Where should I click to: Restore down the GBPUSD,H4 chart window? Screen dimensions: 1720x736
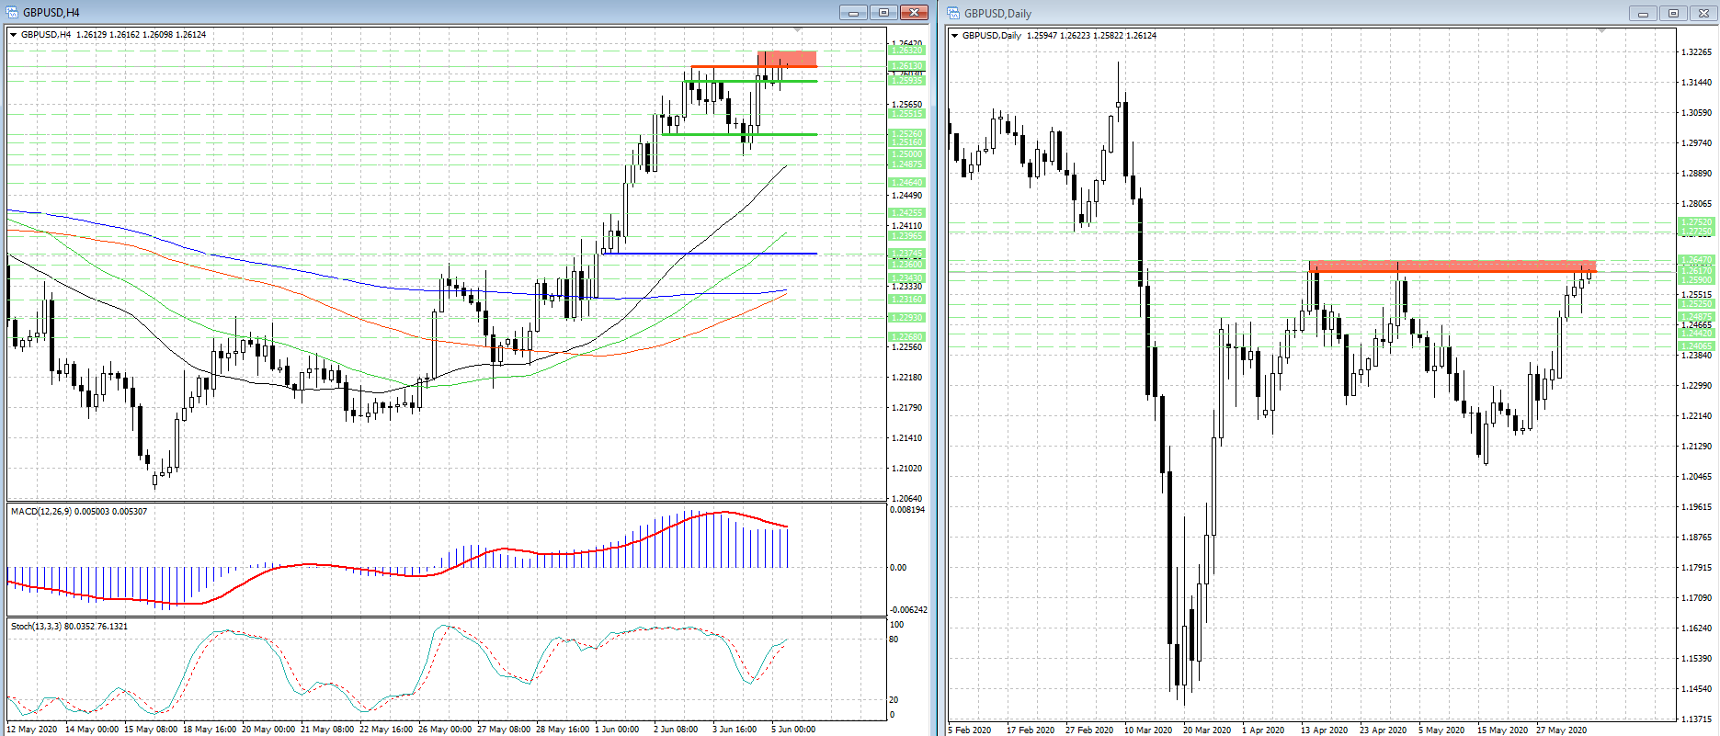pyautogui.click(x=883, y=13)
